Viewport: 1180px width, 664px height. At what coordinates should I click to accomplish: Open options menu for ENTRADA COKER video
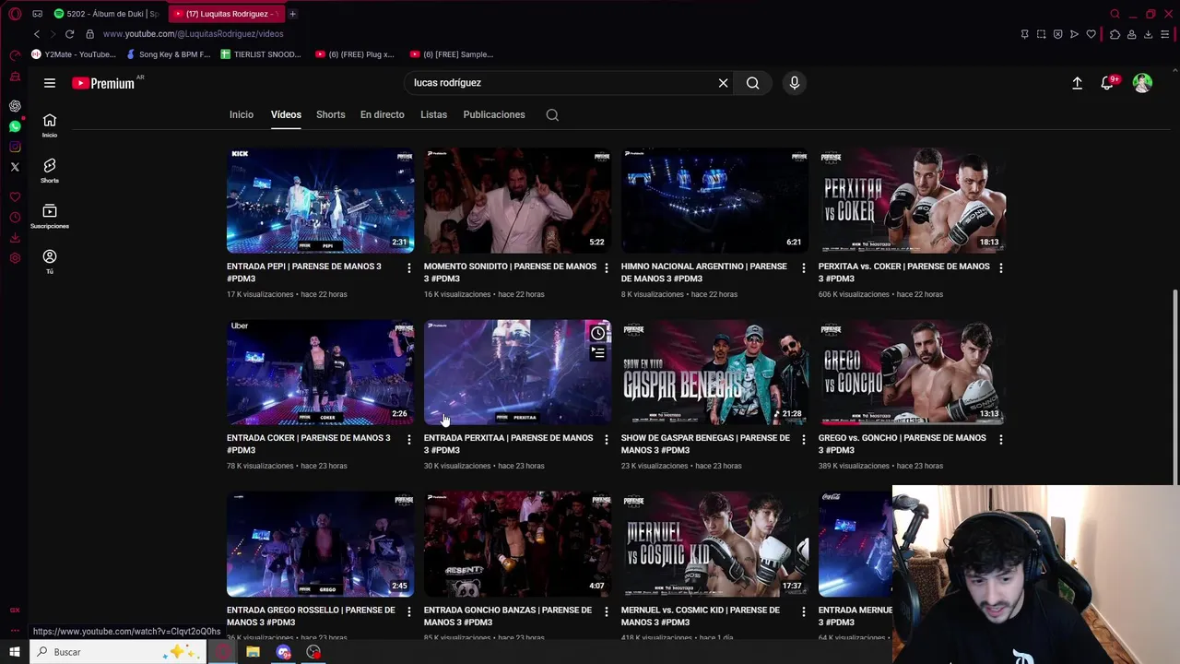(409, 440)
